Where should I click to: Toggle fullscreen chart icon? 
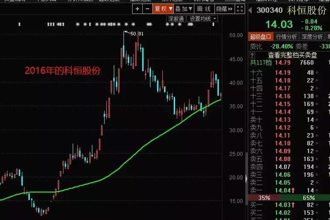click(x=240, y=9)
